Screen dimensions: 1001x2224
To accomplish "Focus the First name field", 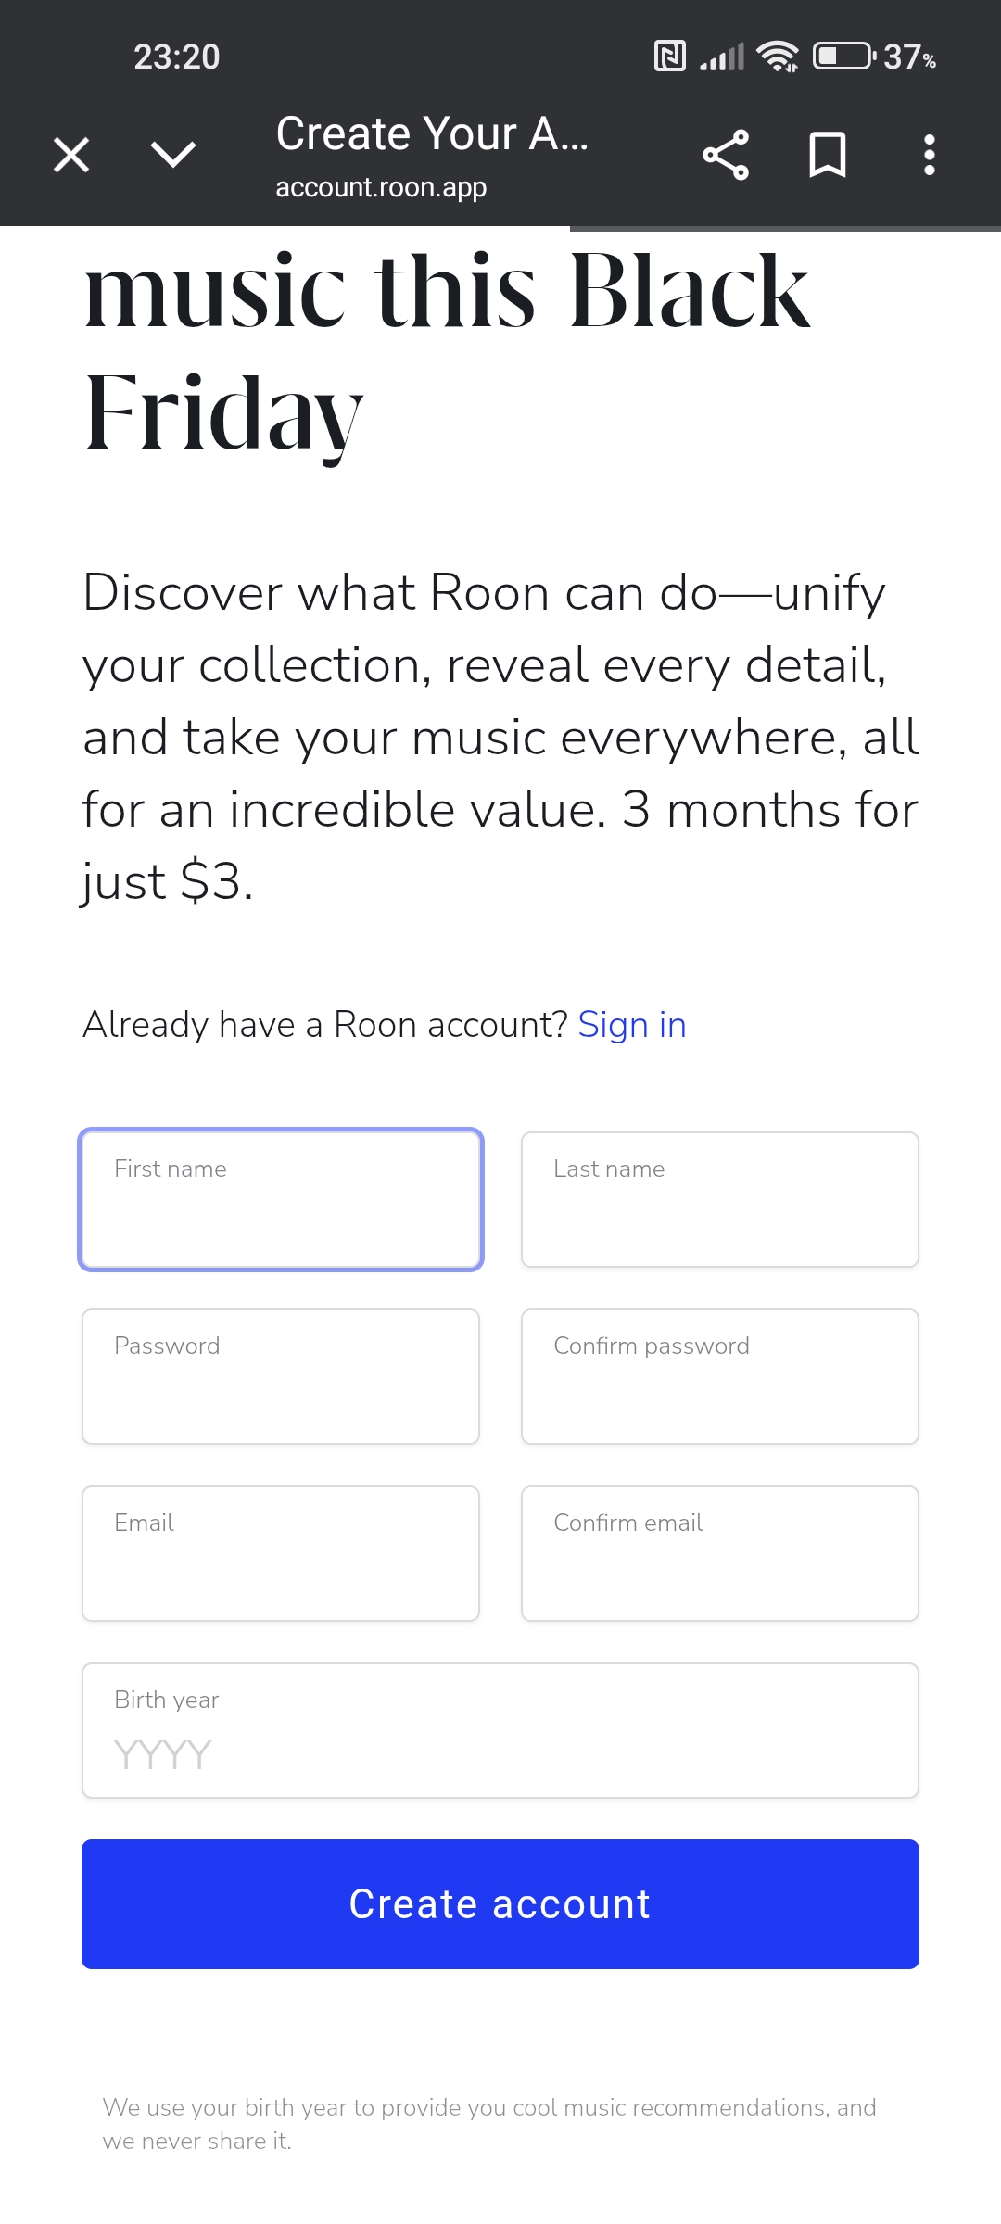I will [281, 1200].
